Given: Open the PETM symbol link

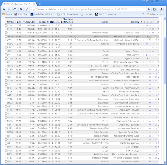Looking at the screenshot, I should tap(10, 132).
